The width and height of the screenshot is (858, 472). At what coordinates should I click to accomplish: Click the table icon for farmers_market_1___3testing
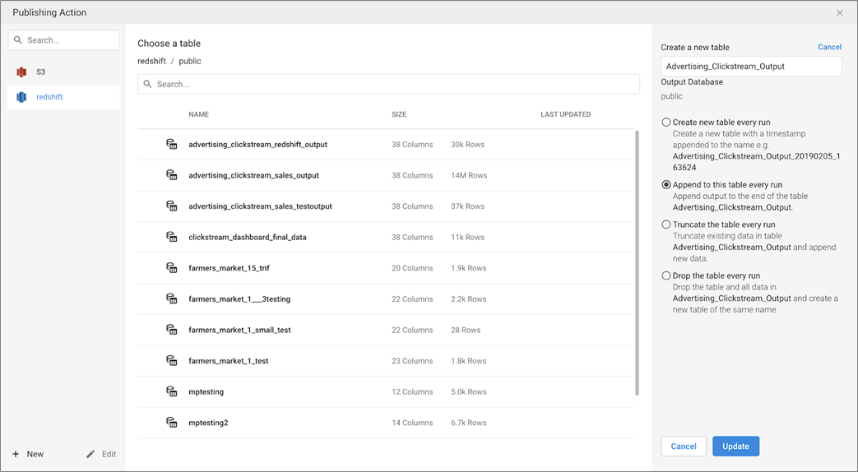172,298
